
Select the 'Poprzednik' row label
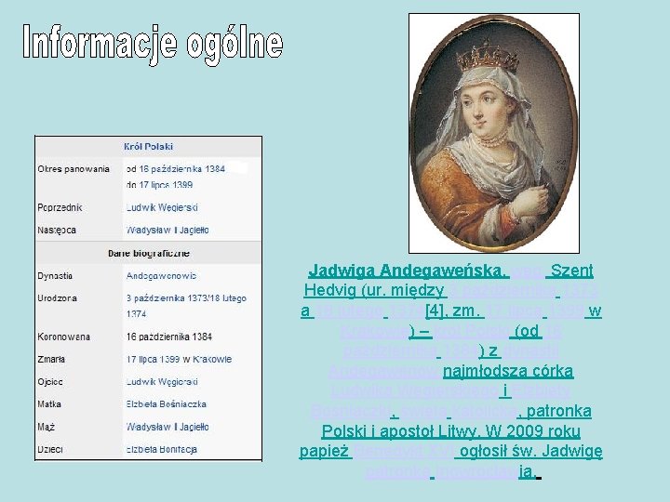60,207
